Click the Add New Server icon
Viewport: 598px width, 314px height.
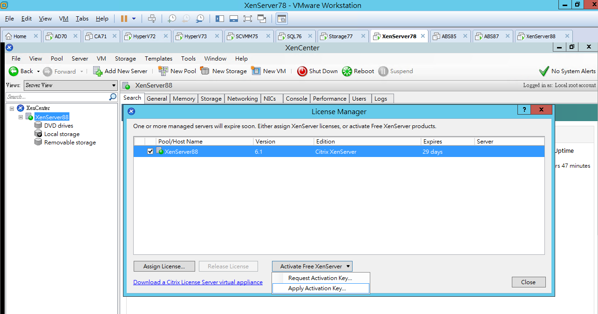[98, 71]
